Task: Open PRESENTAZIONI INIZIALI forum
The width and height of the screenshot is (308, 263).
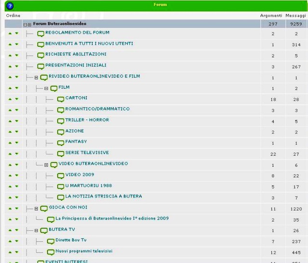Action: click(76, 65)
